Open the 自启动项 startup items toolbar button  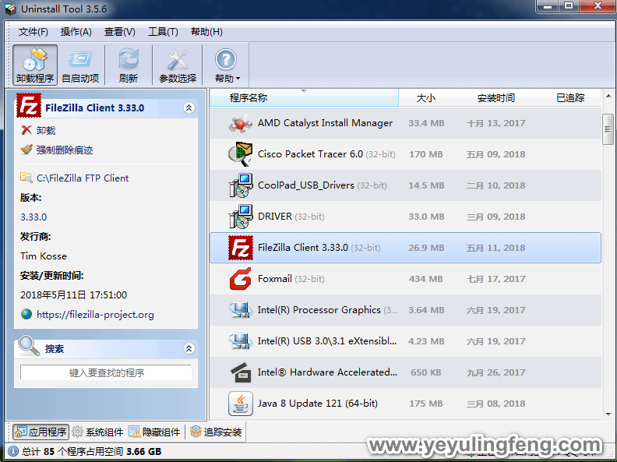pyautogui.click(x=81, y=65)
